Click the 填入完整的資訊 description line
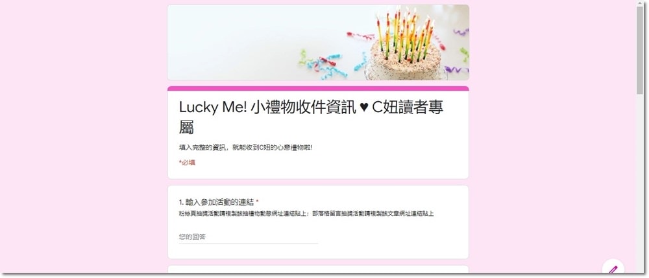This screenshot has width=649, height=278. pos(245,148)
